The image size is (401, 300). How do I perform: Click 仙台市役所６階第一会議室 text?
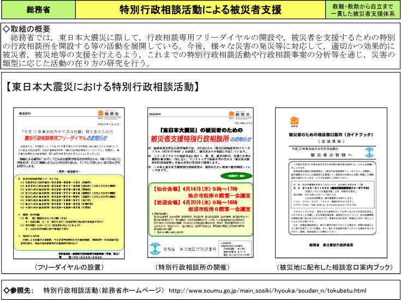219,196
